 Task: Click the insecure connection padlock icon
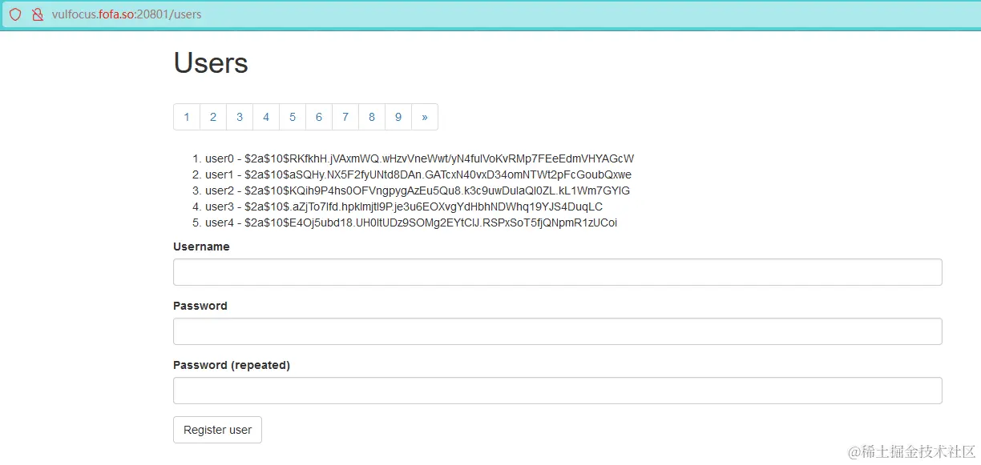[x=37, y=14]
